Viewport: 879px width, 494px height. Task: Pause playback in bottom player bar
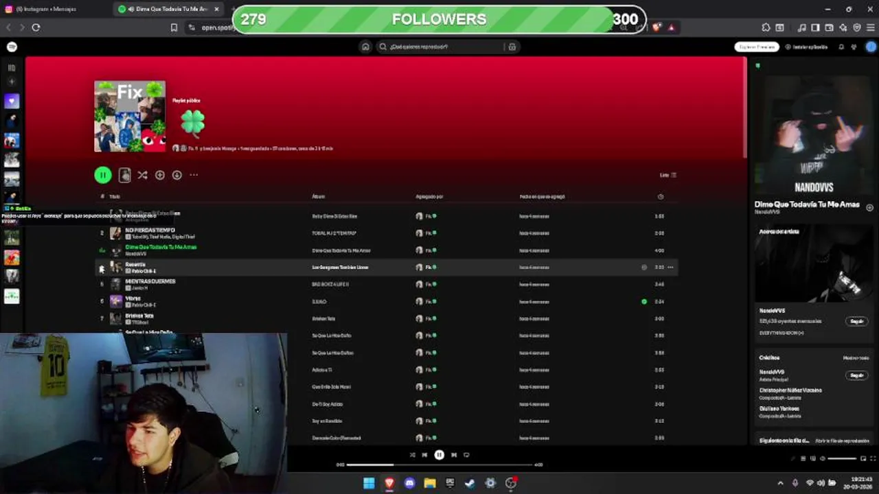[x=439, y=455]
